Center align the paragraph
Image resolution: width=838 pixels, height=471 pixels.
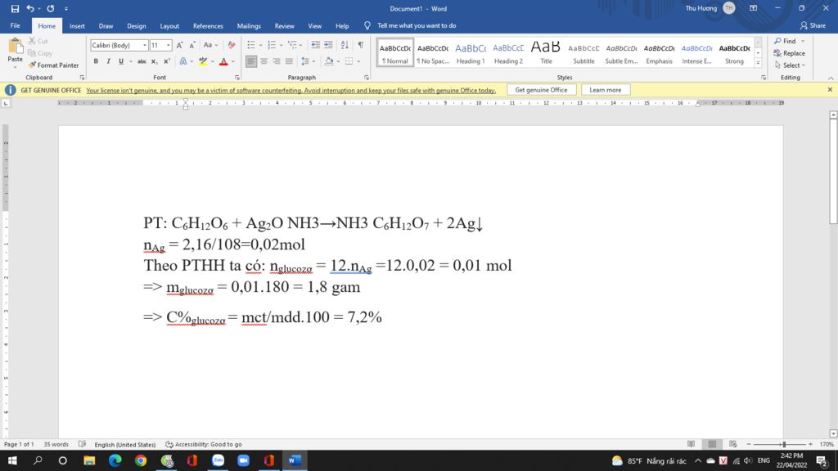coord(264,61)
